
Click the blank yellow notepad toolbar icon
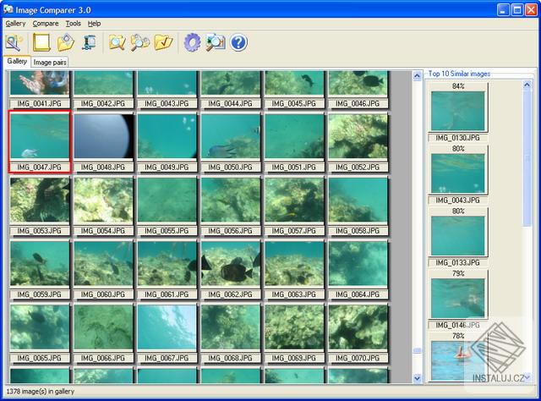[x=41, y=43]
